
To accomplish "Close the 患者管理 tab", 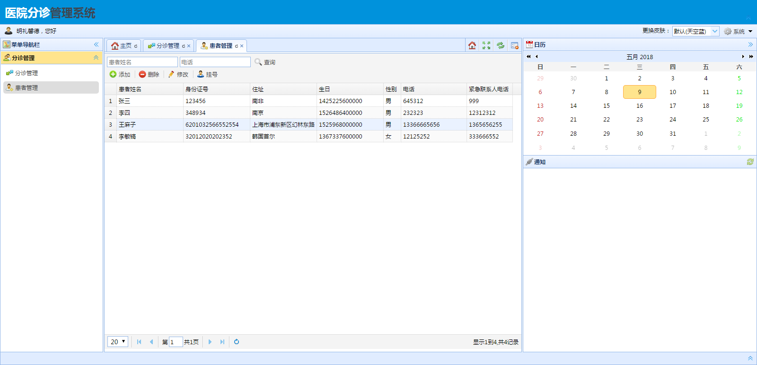I will click(x=242, y=46).
